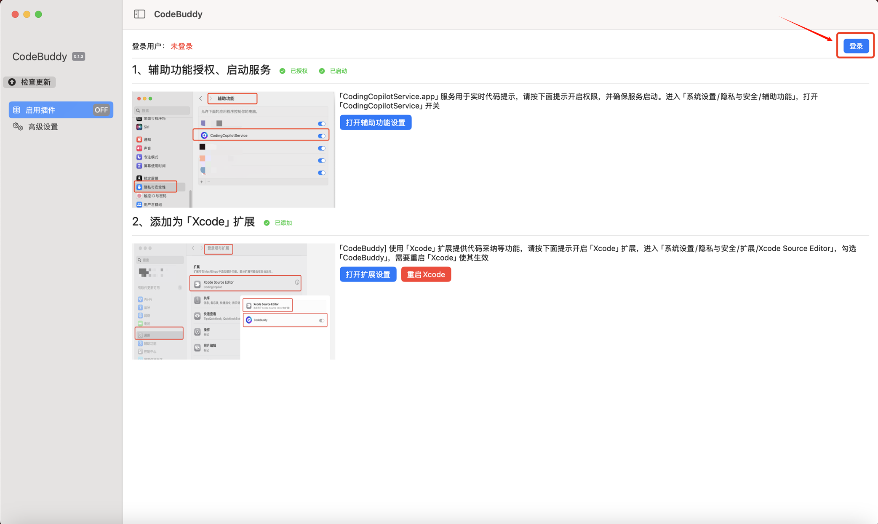
Task: Toggle the 启用插件 OFF switch
Action: [101, 110]
